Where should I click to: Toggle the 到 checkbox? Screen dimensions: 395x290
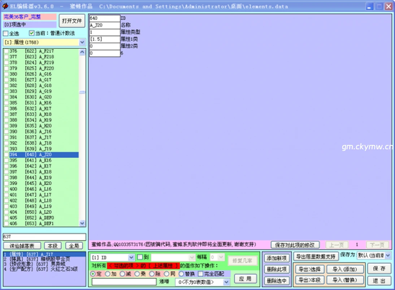click(140, 257)
